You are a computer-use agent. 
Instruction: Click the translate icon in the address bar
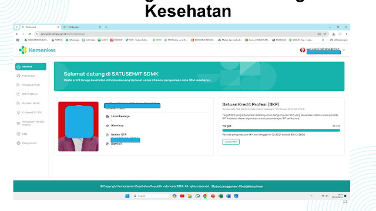tap(319, 34)
